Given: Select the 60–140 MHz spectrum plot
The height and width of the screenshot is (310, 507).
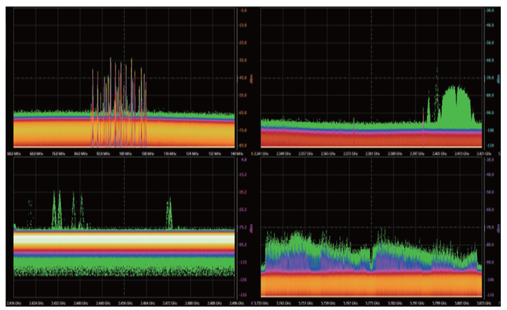Looking at the screenshot, I should [x=125, y=77].
